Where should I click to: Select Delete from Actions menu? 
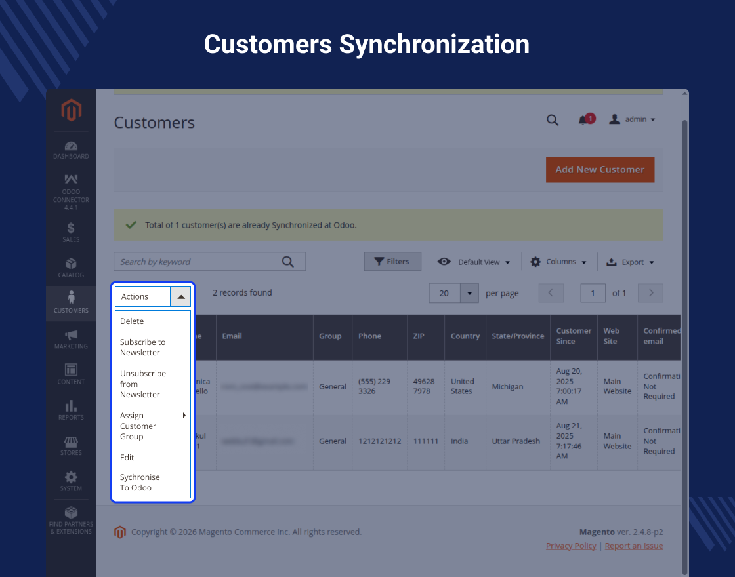(153, 321)
